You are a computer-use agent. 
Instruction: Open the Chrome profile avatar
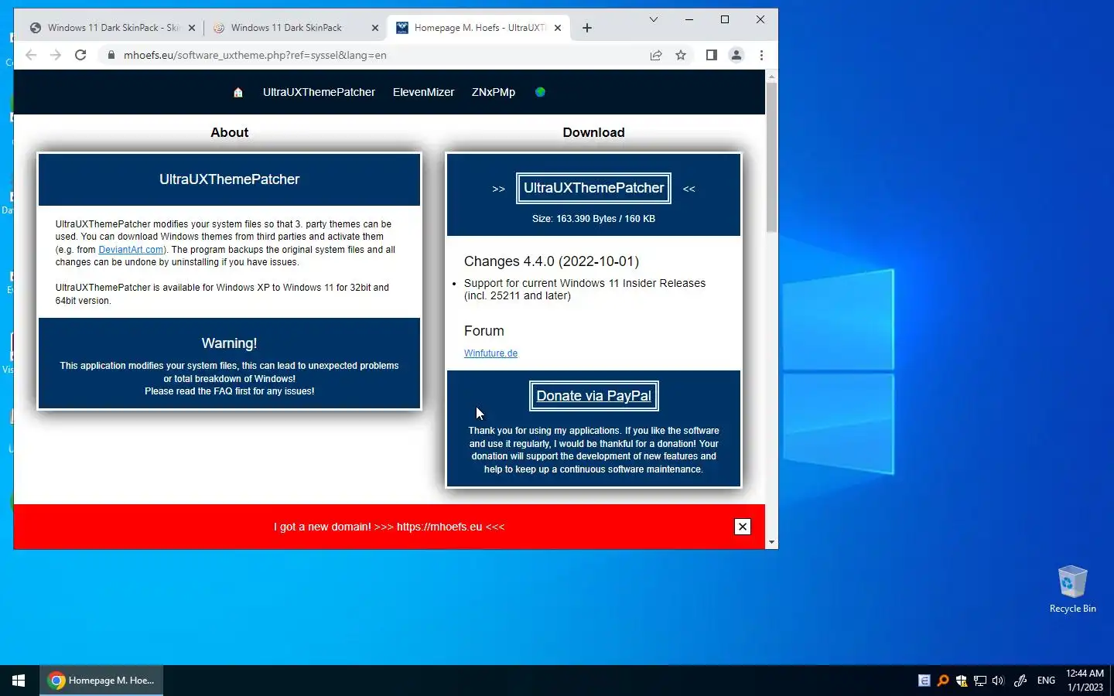point(736,55)
